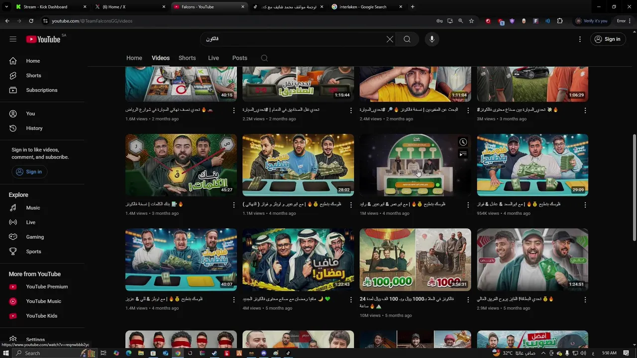Open browser extensions puzzle icon
Screen dimensions: 637x358
coord(560,21)
